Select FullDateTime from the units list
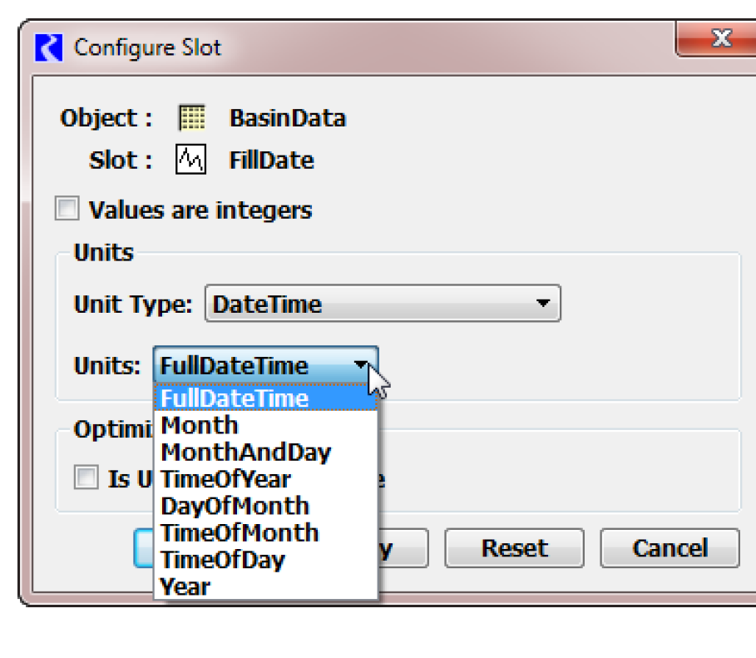This screenshot has height=658, width=756. click(x=235, y=398)
